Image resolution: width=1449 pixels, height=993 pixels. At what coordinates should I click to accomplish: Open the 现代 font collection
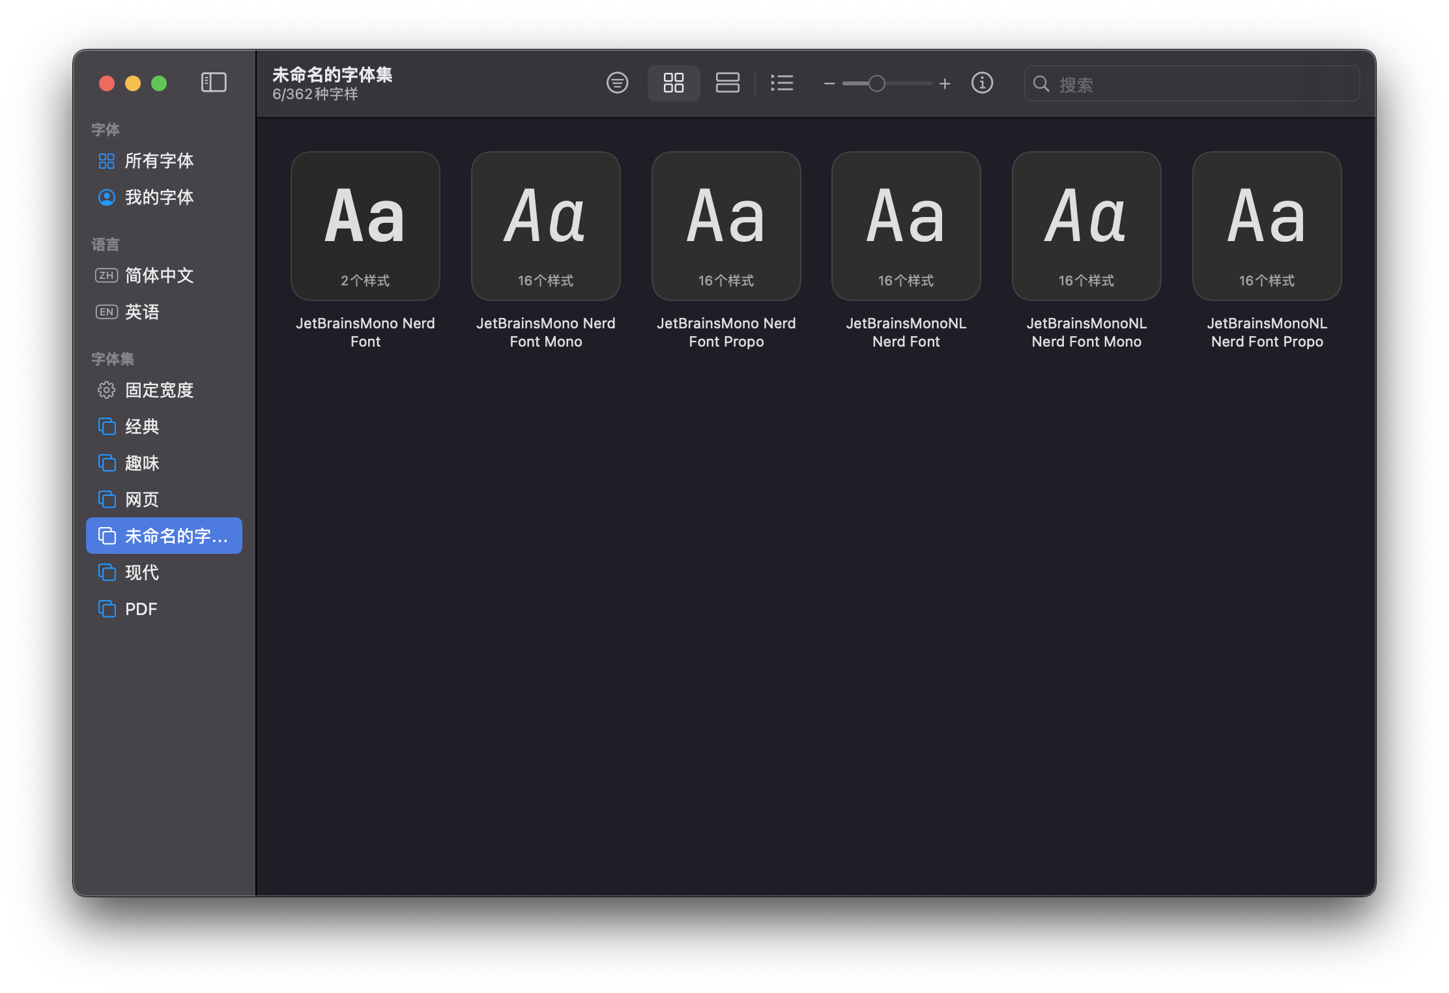coord(142,573)
